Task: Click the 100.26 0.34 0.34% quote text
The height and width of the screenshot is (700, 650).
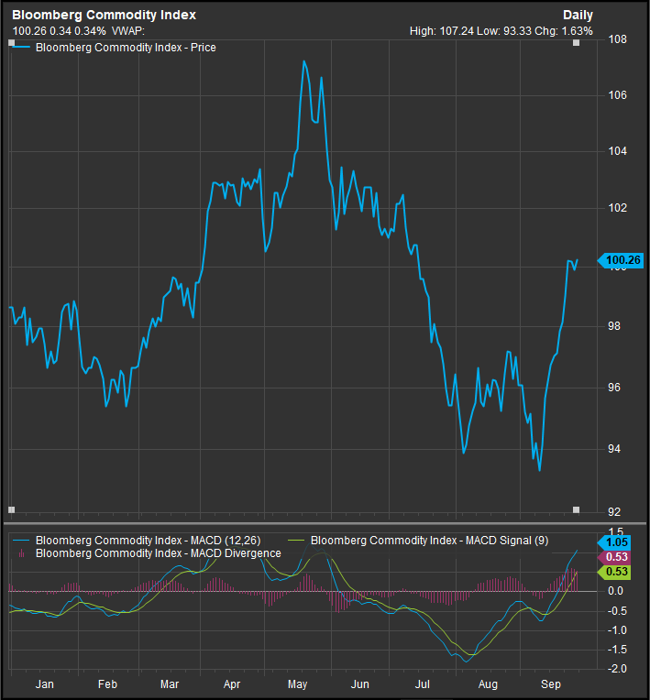Action: coord(59,31)
